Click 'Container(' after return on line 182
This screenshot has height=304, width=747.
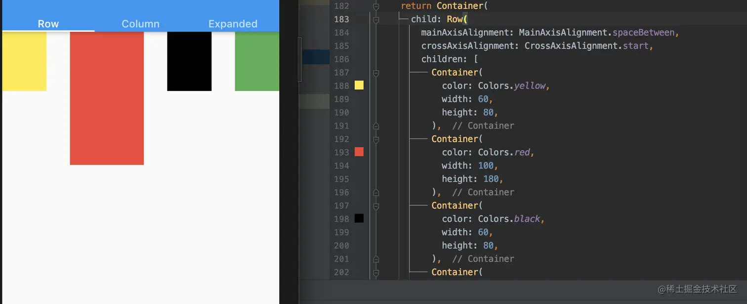462,6
